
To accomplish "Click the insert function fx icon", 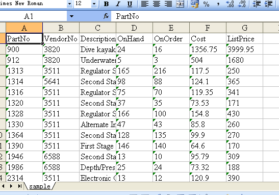I will coord(106,16).
